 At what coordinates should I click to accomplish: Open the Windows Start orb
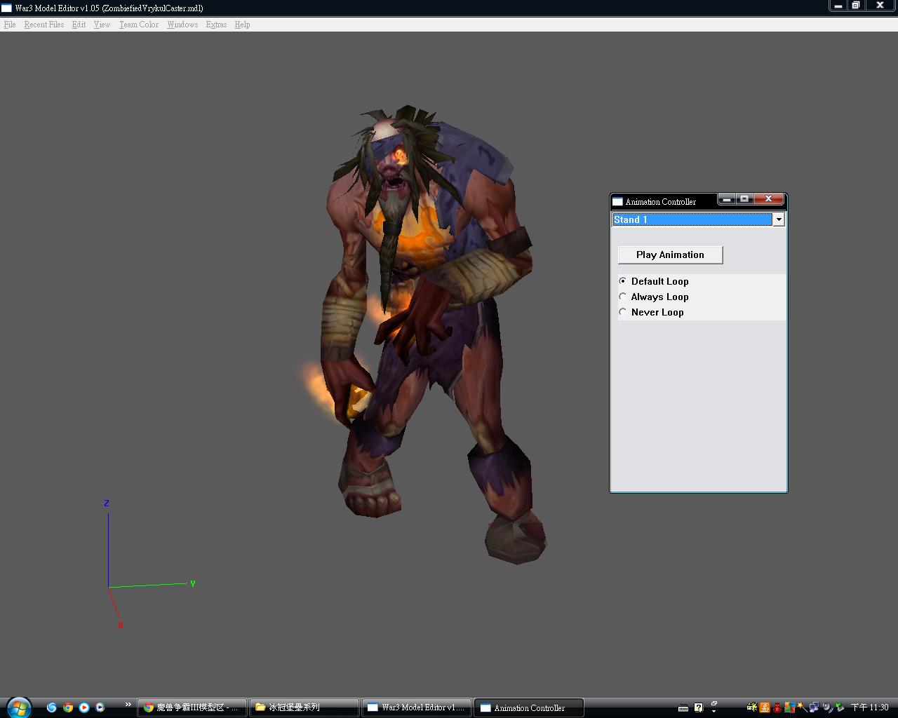(x=18, y=707)
